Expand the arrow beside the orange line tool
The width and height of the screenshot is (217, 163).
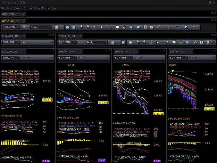tap(163, 27)
